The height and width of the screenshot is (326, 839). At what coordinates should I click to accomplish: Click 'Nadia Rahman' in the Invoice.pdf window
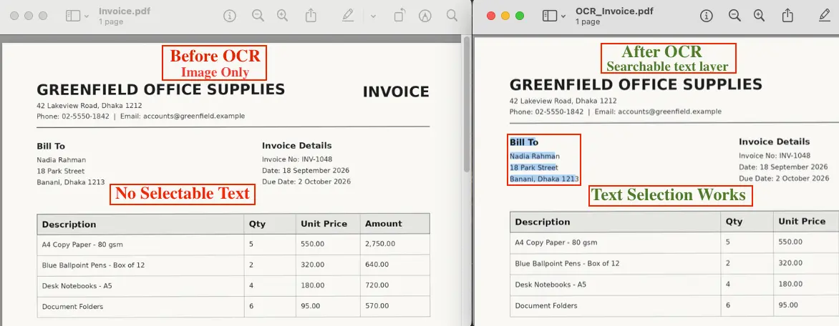click(61, 160)
